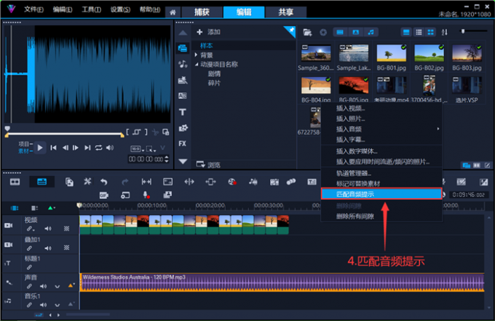Open the Title (T) library panel
Screen dimensions: 495x321
coord(182,112)
